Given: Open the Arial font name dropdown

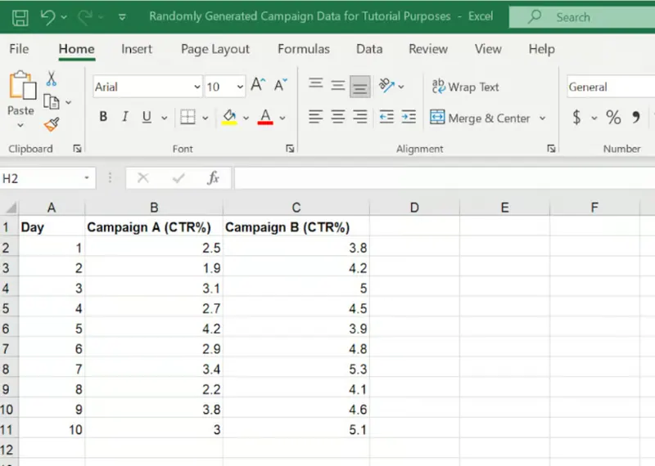Looking at the screenshot, I should pos(196,87).
